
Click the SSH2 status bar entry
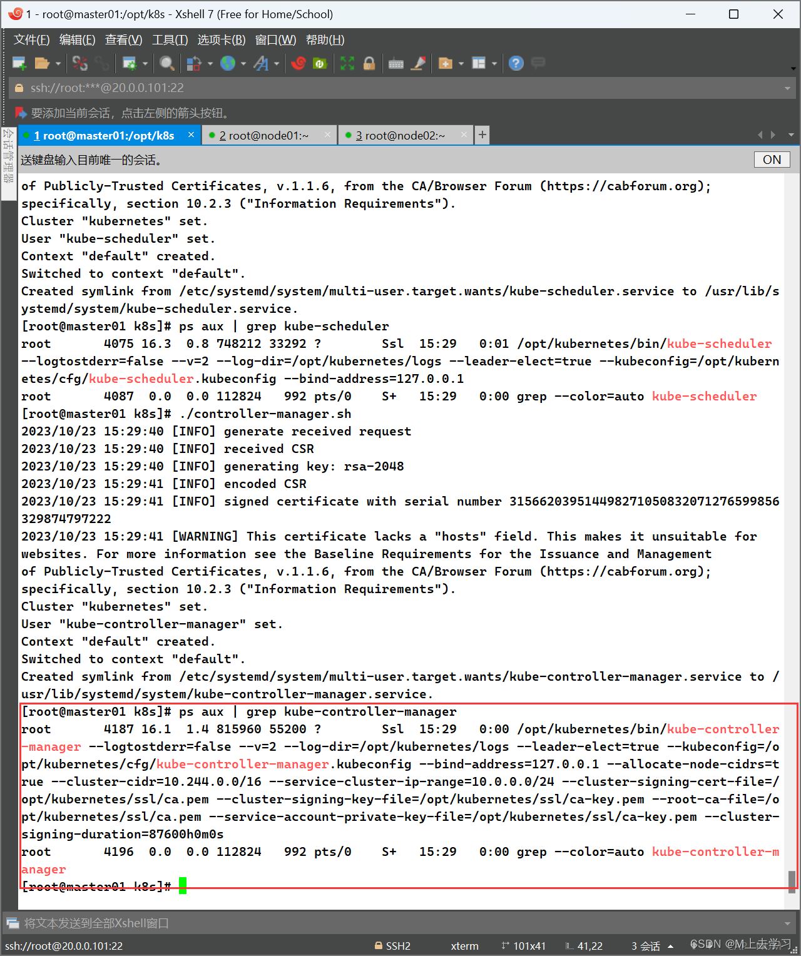tap(392, 946)
